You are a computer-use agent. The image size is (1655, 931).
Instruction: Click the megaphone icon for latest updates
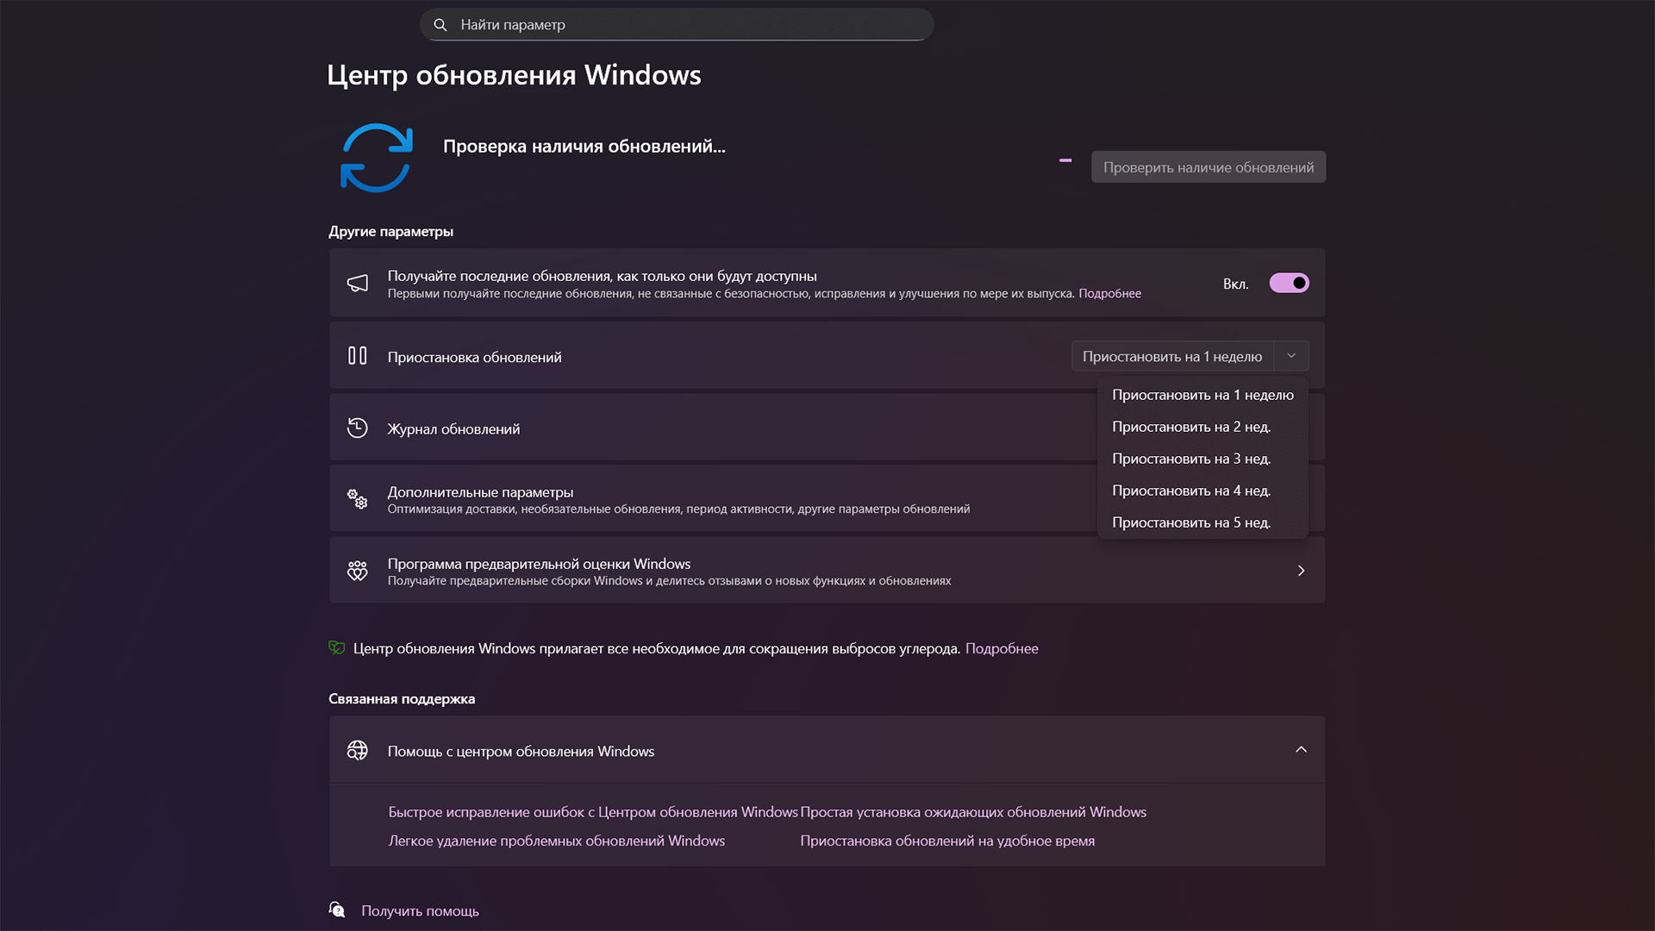[358, 284]
